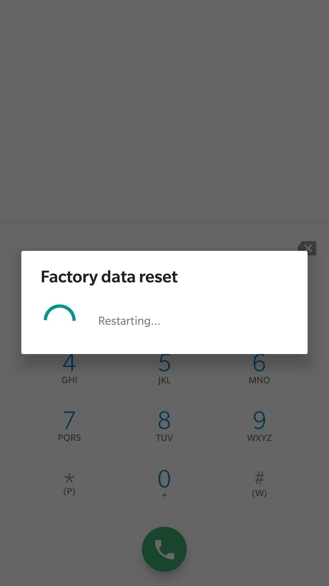The height and width of the screenshot is (586, 329).
Task: Tap the plus sign beneath zero
Action: coord(164,495)
